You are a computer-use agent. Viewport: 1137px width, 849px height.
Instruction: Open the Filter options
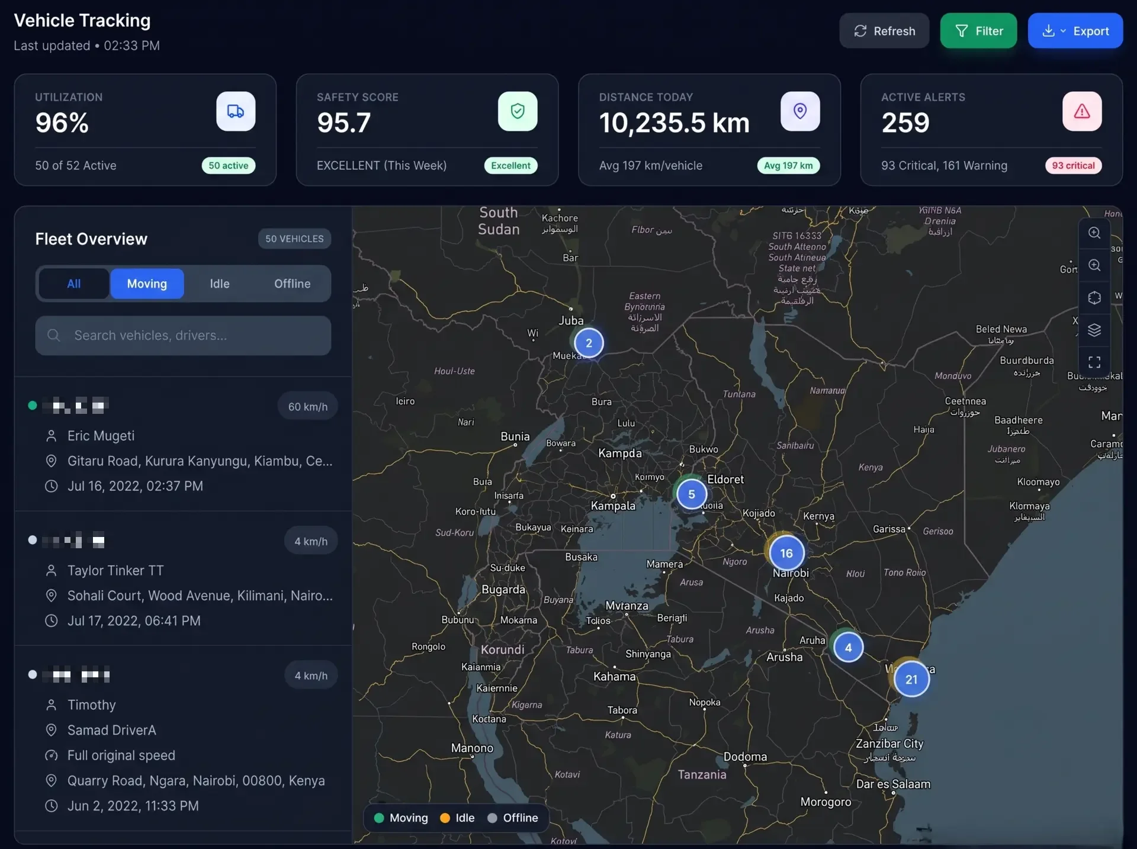(978, 31)
